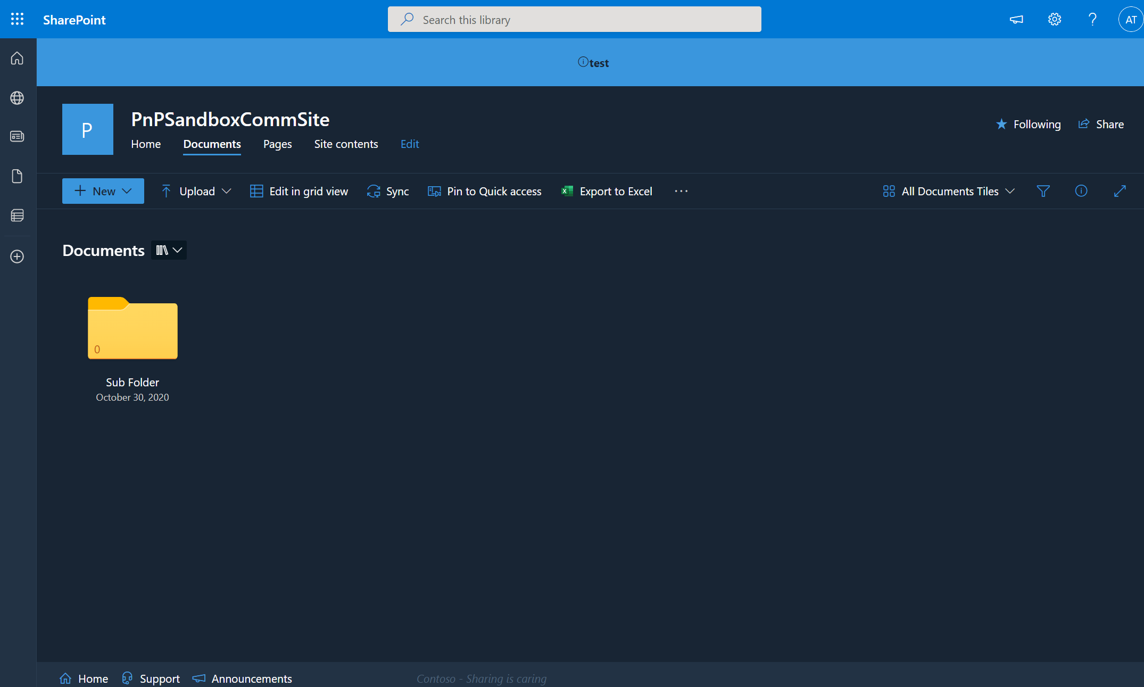Go to Site contents navigation tab
The width and height of the screenshot is (1144, 687).
[346, 144]
